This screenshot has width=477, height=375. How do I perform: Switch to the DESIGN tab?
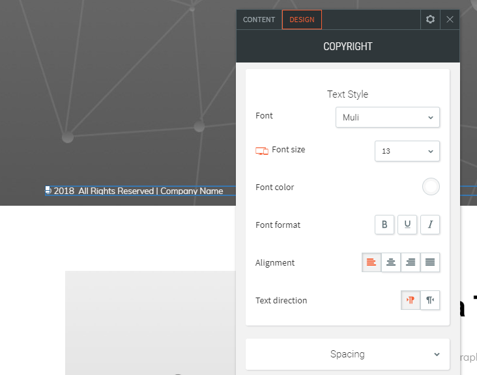click(302, 20)
